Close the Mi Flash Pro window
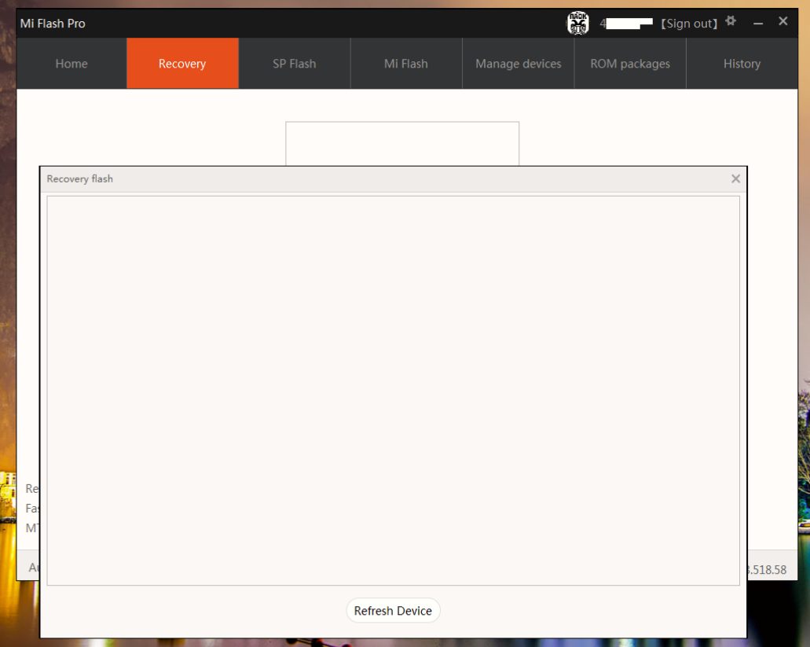Screen dimensions: 810x647 pyautogui.click(x=783, y=21)
